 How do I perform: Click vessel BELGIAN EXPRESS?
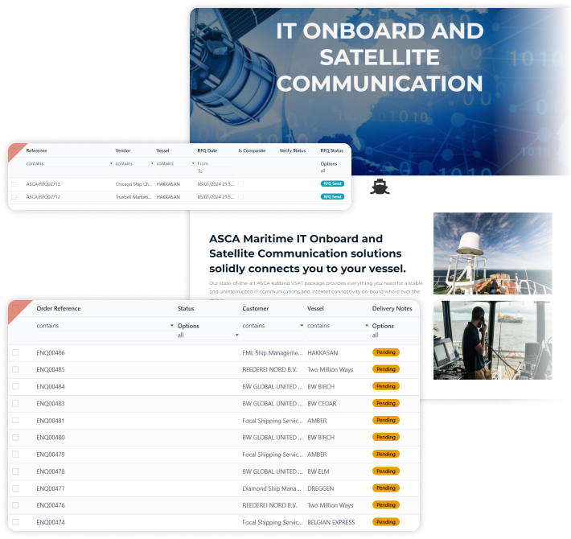[x=331, y=522]
